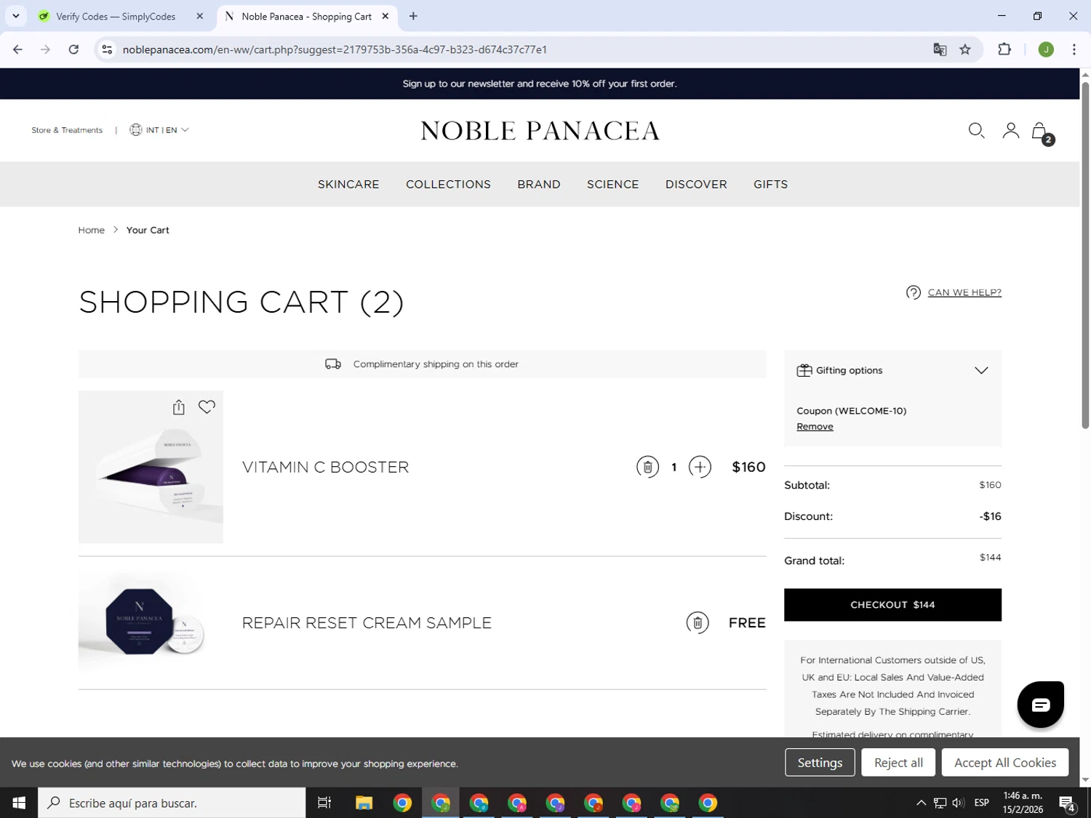Click the gift box icon in Gifting options
The image size is (1091, 818).
coord(804,370)
